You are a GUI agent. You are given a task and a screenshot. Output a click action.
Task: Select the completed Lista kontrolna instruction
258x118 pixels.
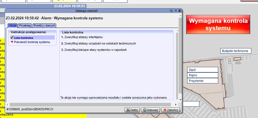[x=24, y=38]
